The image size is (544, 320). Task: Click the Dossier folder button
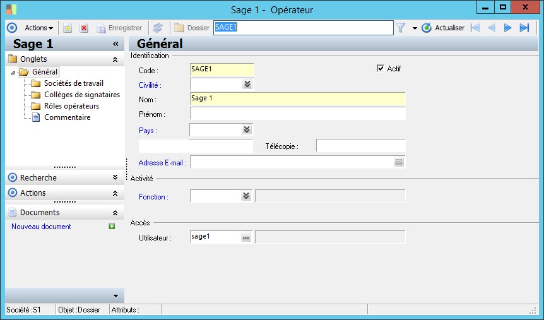(x=192, y=28)
